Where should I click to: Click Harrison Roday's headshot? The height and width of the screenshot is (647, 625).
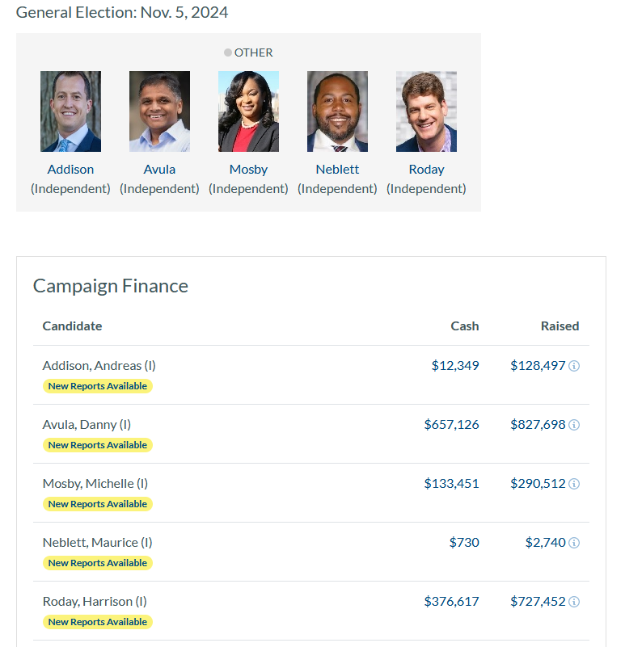(426, 111)
